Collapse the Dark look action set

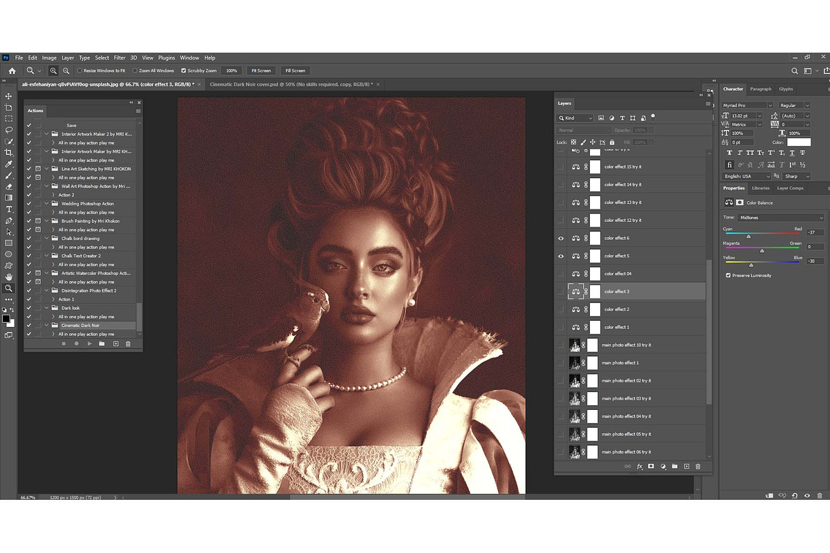(x=47, y=308)
